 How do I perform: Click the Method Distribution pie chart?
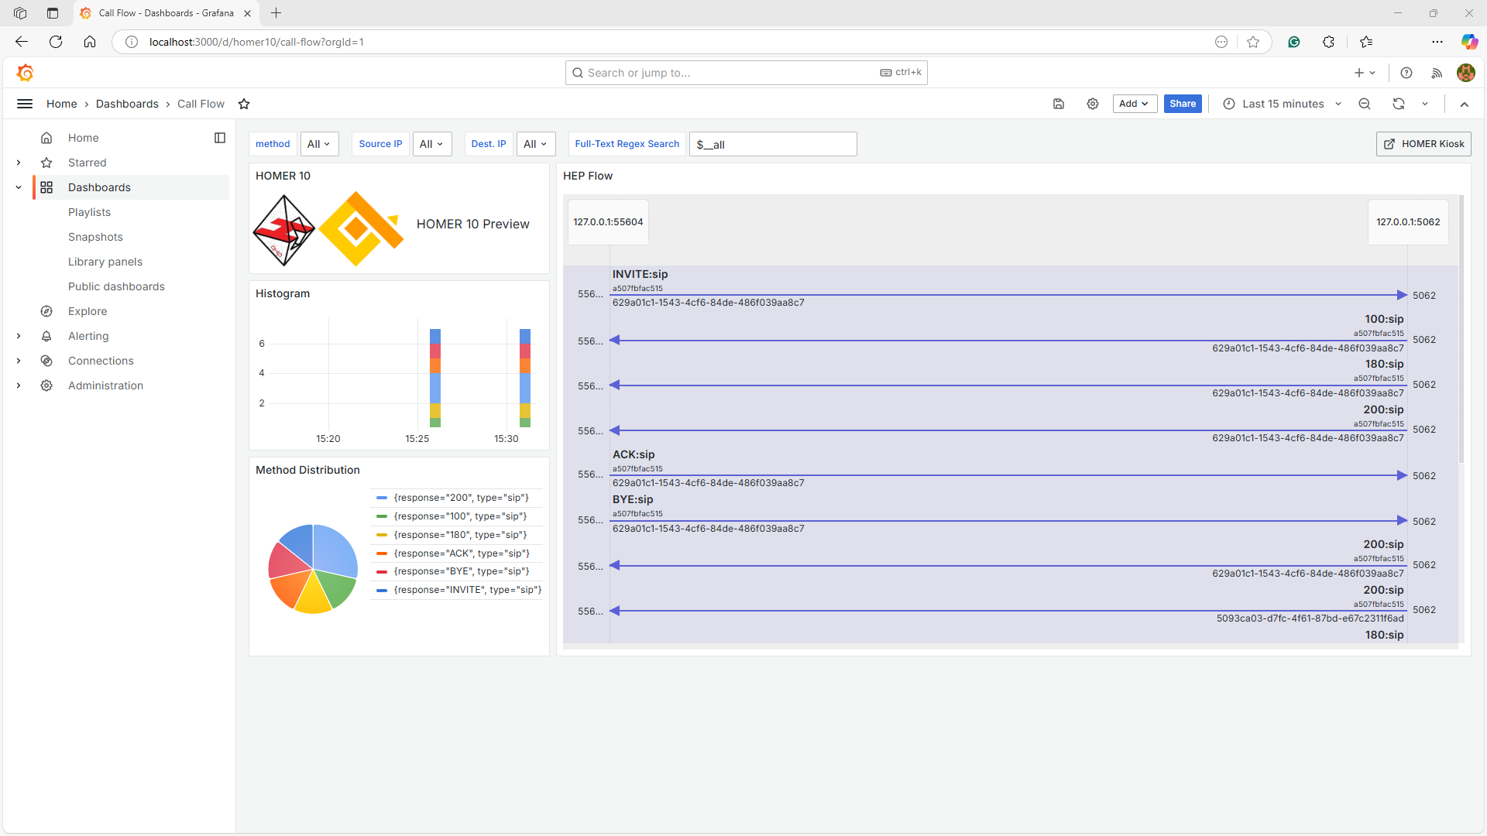312,569
